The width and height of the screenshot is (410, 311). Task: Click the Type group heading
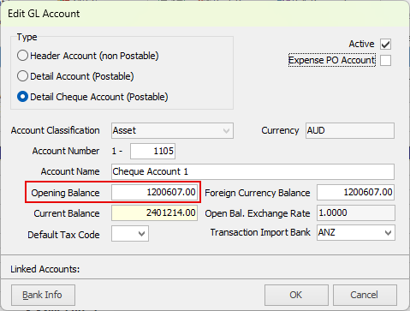(x=27, y=37)
